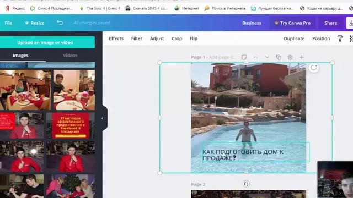Screen dimensions: 353x198
Task: Select the red text box with man thumbnail
Action: click(22, 125)
